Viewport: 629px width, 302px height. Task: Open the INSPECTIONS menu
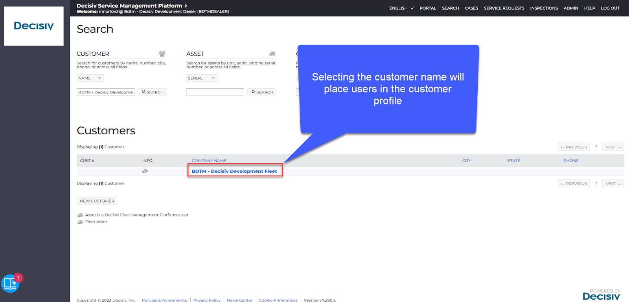tap(544, 8)
